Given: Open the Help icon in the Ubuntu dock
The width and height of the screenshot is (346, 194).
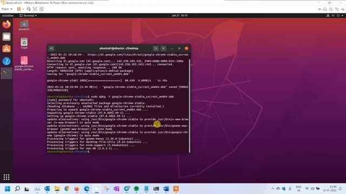Looking at the screenshot, I should [6, 61].
